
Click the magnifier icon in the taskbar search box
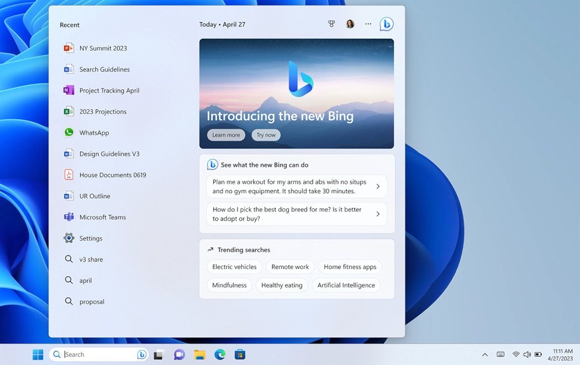pyautogui.click(x=56, y=355)
